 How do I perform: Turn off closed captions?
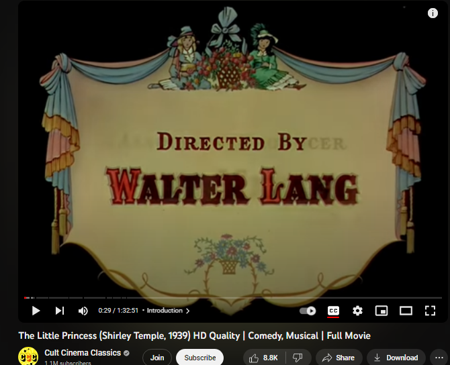333,311
